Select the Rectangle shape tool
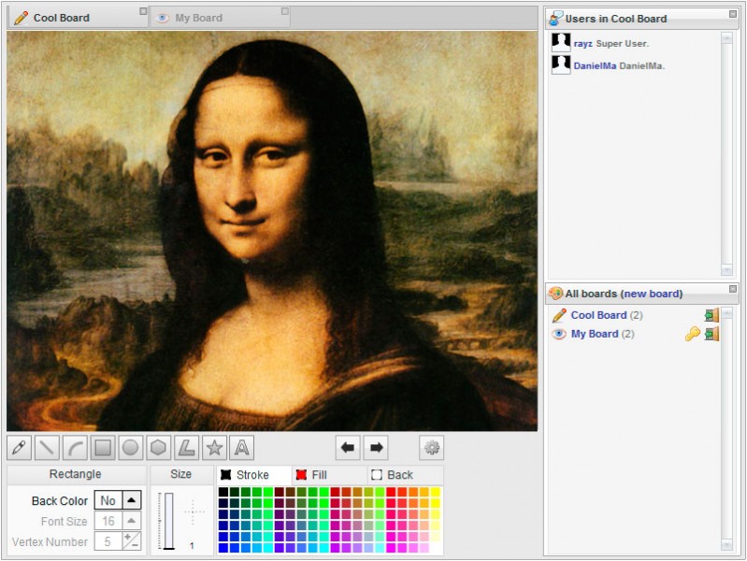 [x=103, y=448]
